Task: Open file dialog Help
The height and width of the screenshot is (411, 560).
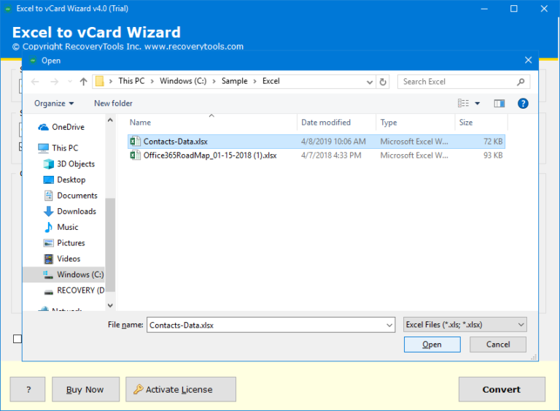Action: pos(523,104)
